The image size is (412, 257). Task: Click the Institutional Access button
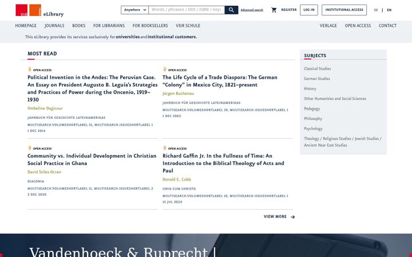point(344,10)
